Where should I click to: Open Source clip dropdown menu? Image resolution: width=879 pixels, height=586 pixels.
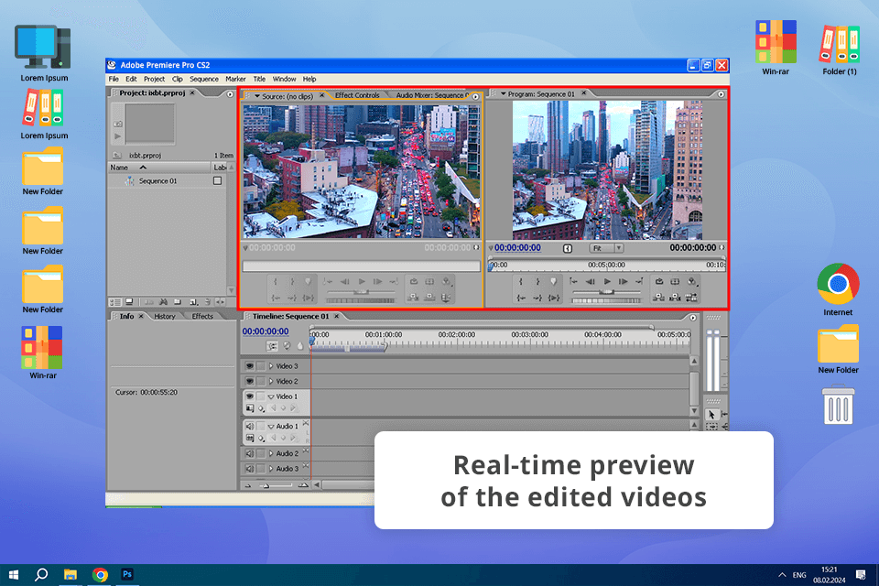(257, 96)
